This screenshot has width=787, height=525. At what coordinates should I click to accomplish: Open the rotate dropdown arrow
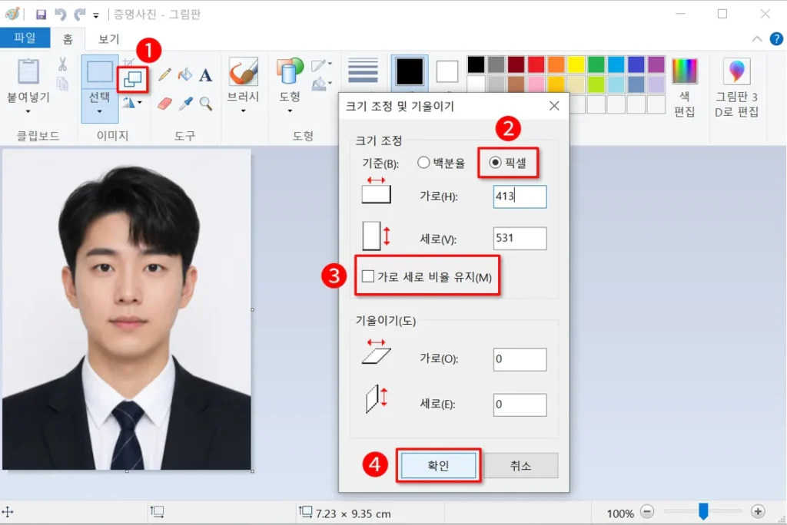140,102
